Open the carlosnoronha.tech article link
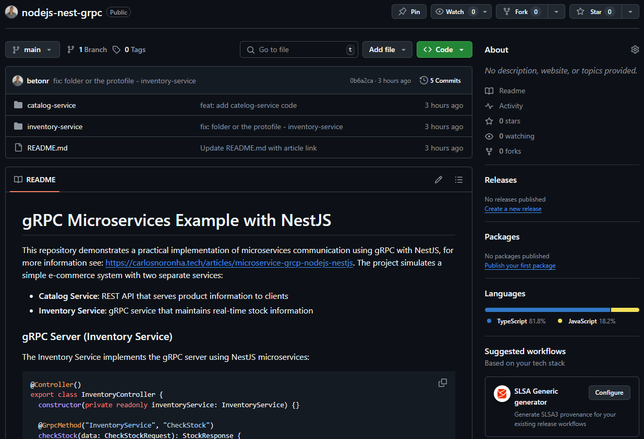Image resolution: width=644 pixels, height=439 pixels. coord(229,263)
